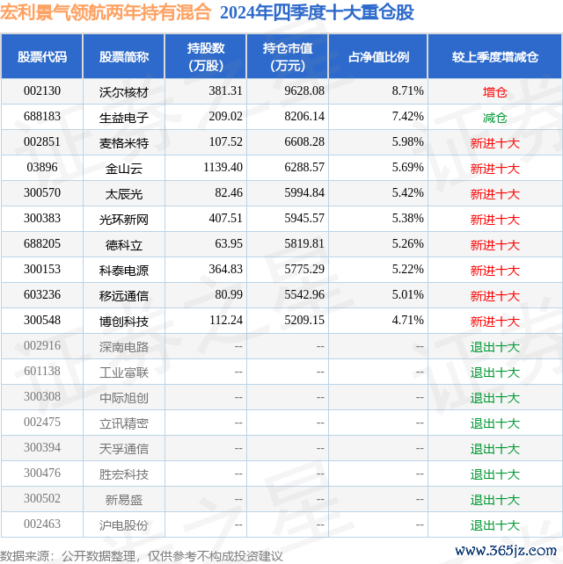
Task: Select stock name 金山云
Action: click(x=124, y=169)
